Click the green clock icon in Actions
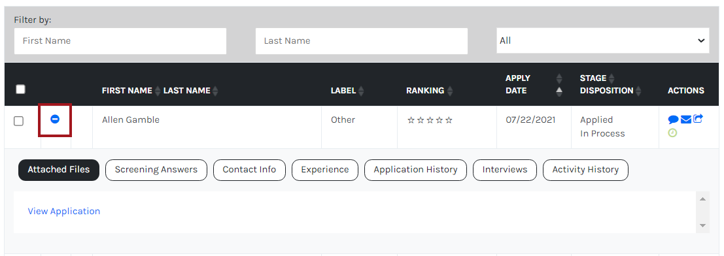 tap(673, 133)
